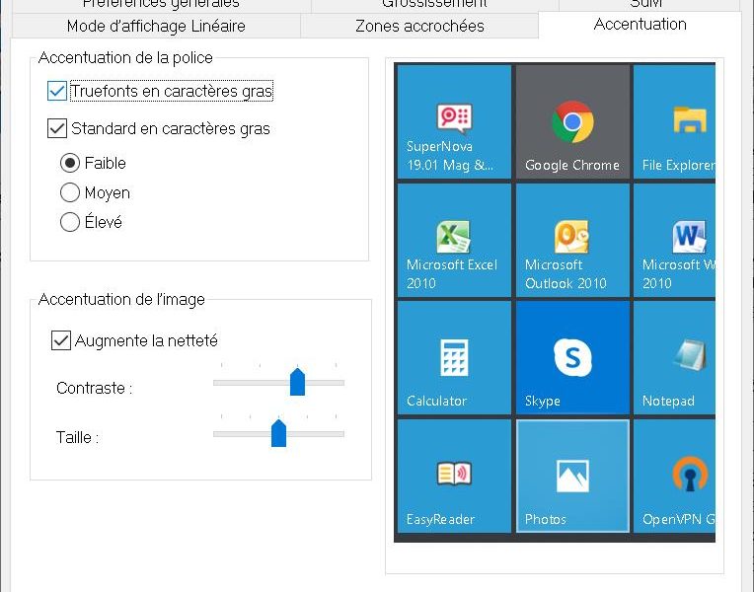Toggle Standard en caractères gras checkbox
Screen dimensions: 754x592
57,128
